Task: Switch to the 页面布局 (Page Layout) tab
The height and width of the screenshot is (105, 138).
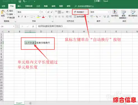Action: click(29, 6)
